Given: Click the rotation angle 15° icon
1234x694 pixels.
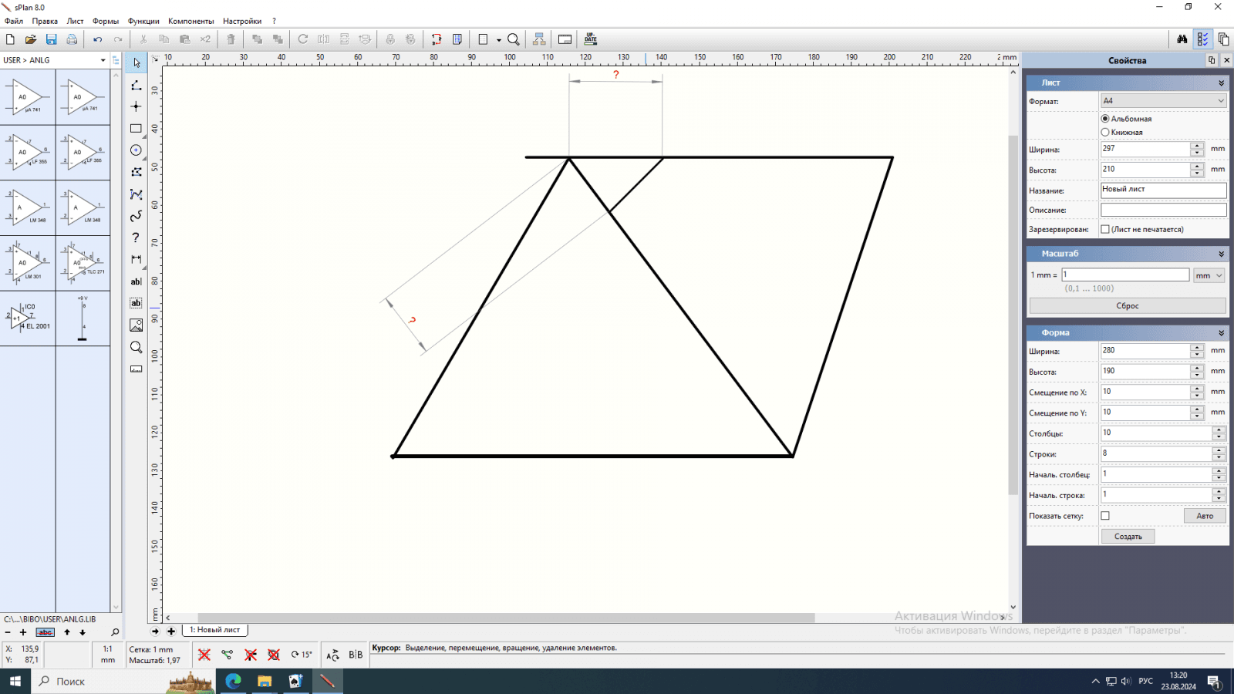Looking at the screenshot, I should point(302,655).
